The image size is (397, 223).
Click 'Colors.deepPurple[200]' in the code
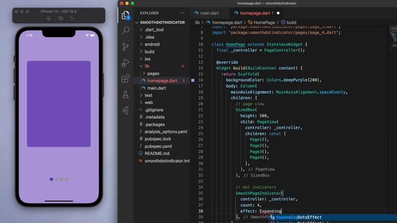click(293, 80)
